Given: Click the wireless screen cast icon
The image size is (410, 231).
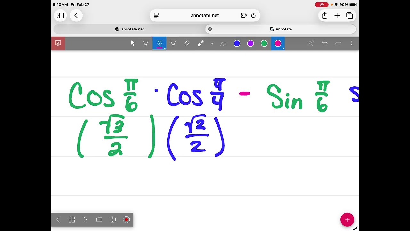Looking at the screenshot, I should point(113,219).
